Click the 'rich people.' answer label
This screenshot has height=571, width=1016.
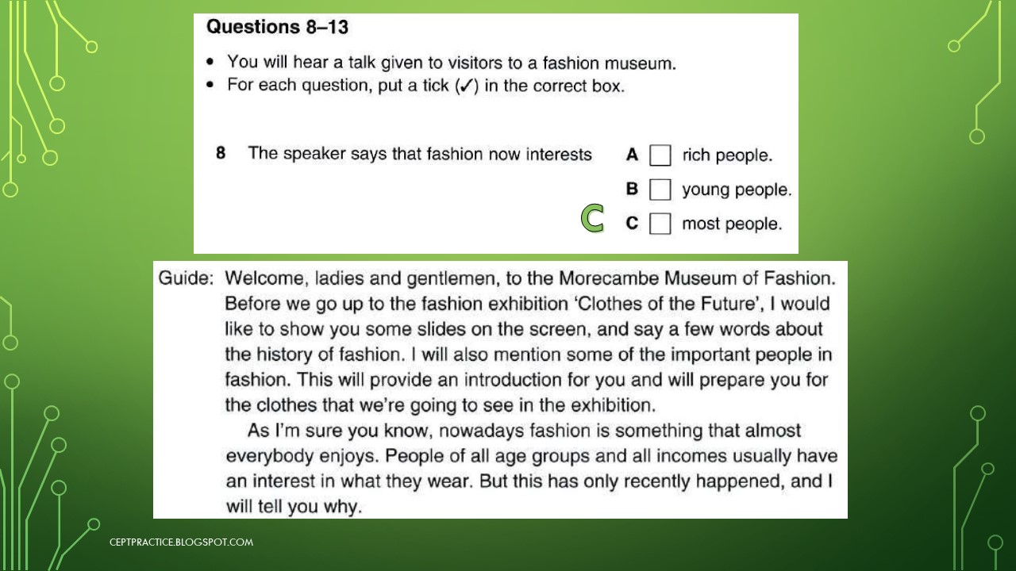[727, 155]
